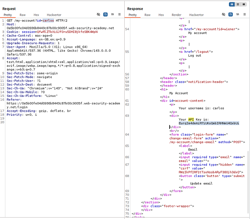
Task: Switch Request view to Raw tab
Action: pyautogui.click(x=22, y=15)
